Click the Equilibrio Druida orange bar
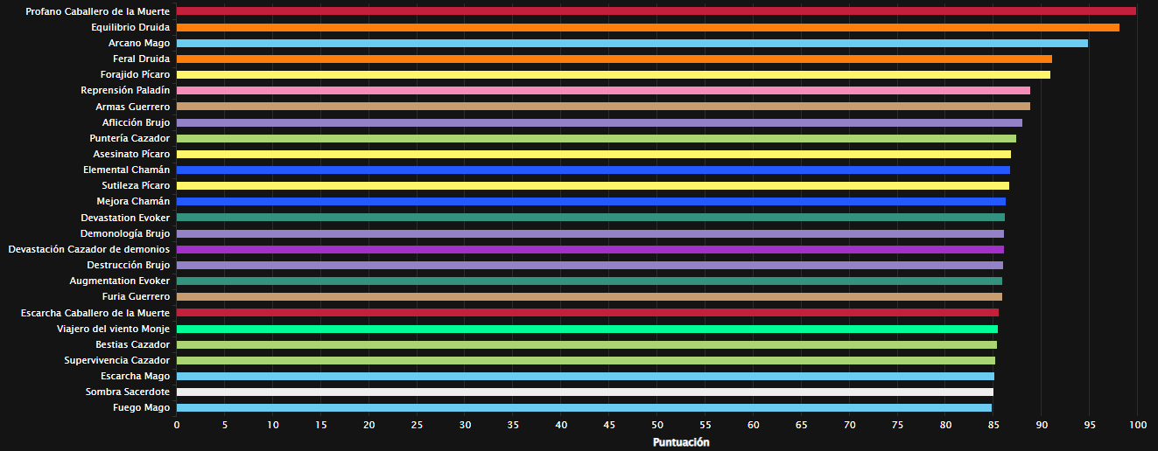The height and width of the screenshot is (451, 1158). click(x=648, y=27)
